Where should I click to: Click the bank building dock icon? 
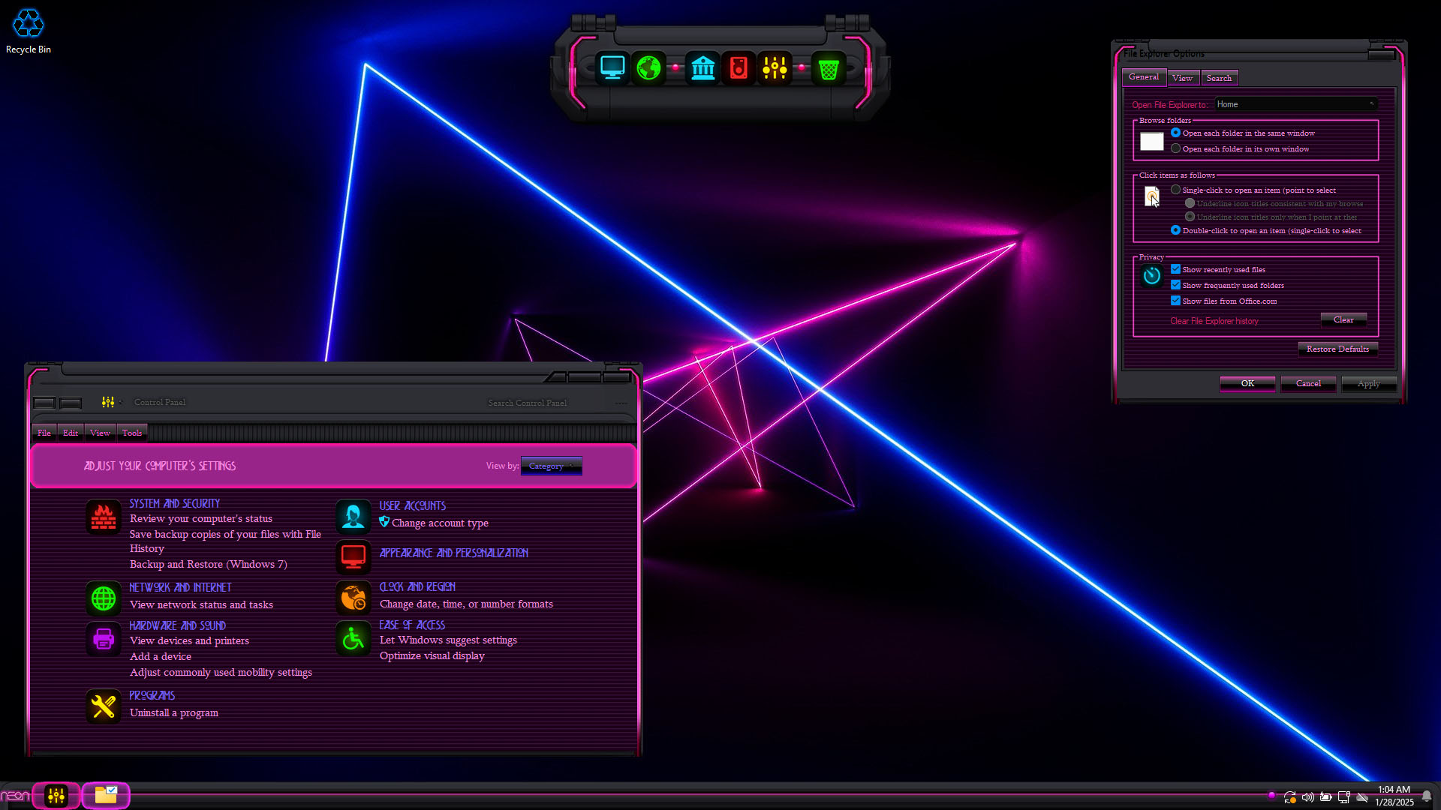point(702,68)
